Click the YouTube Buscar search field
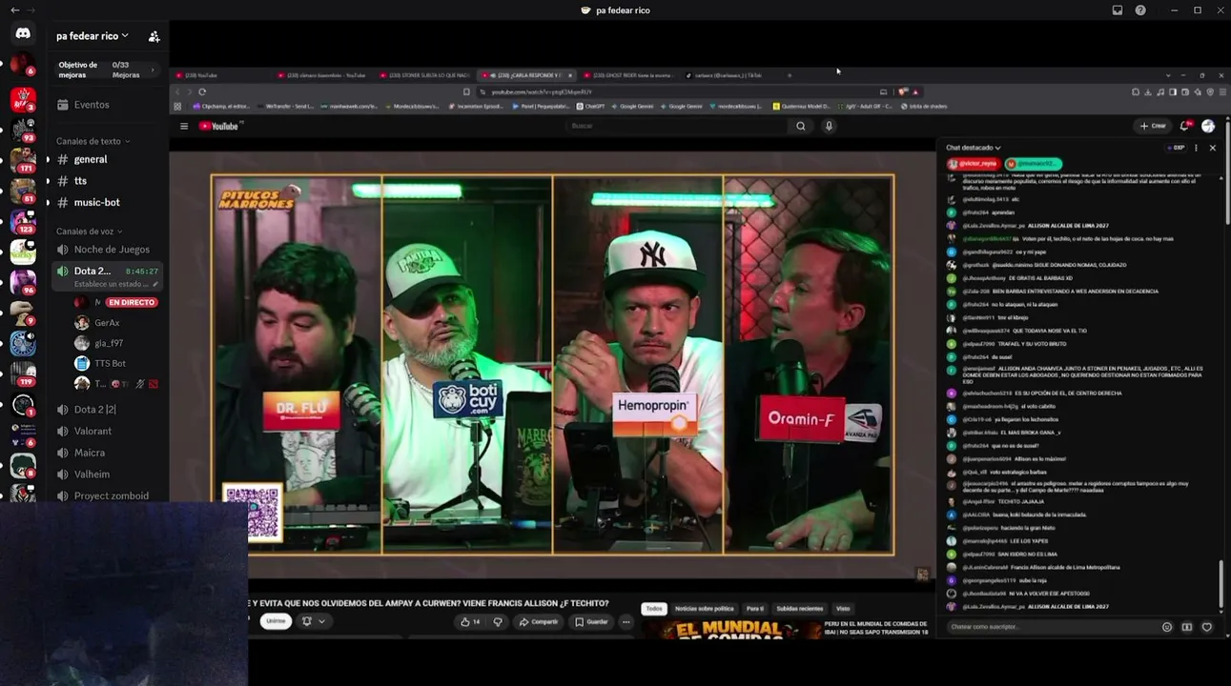This screenshot has width=1231, height=686. (x=677, y=126)
